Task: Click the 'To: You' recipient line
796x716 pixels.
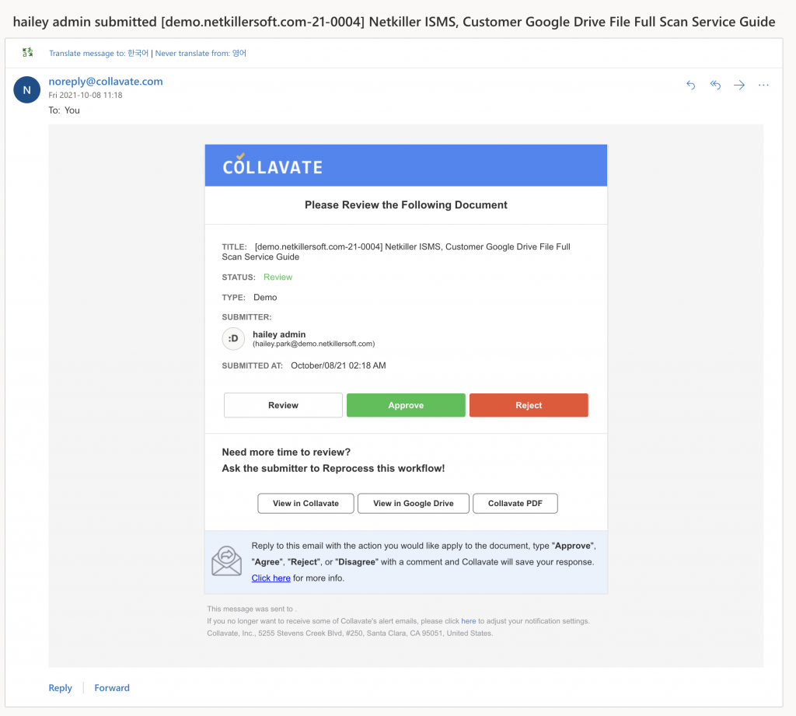Action: (64, 110)
